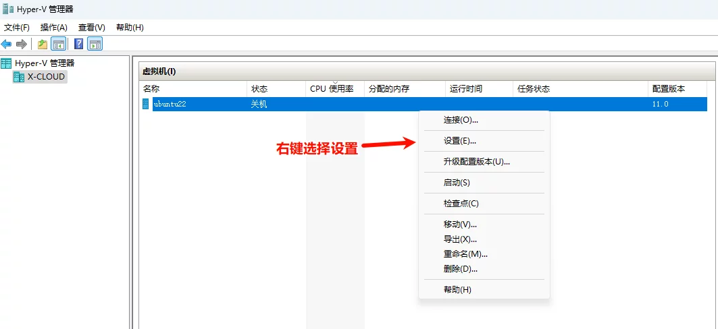This screenshot has width=718, height=329.
Task: Click the Back arrow toolbar icon
Action: 6,44
